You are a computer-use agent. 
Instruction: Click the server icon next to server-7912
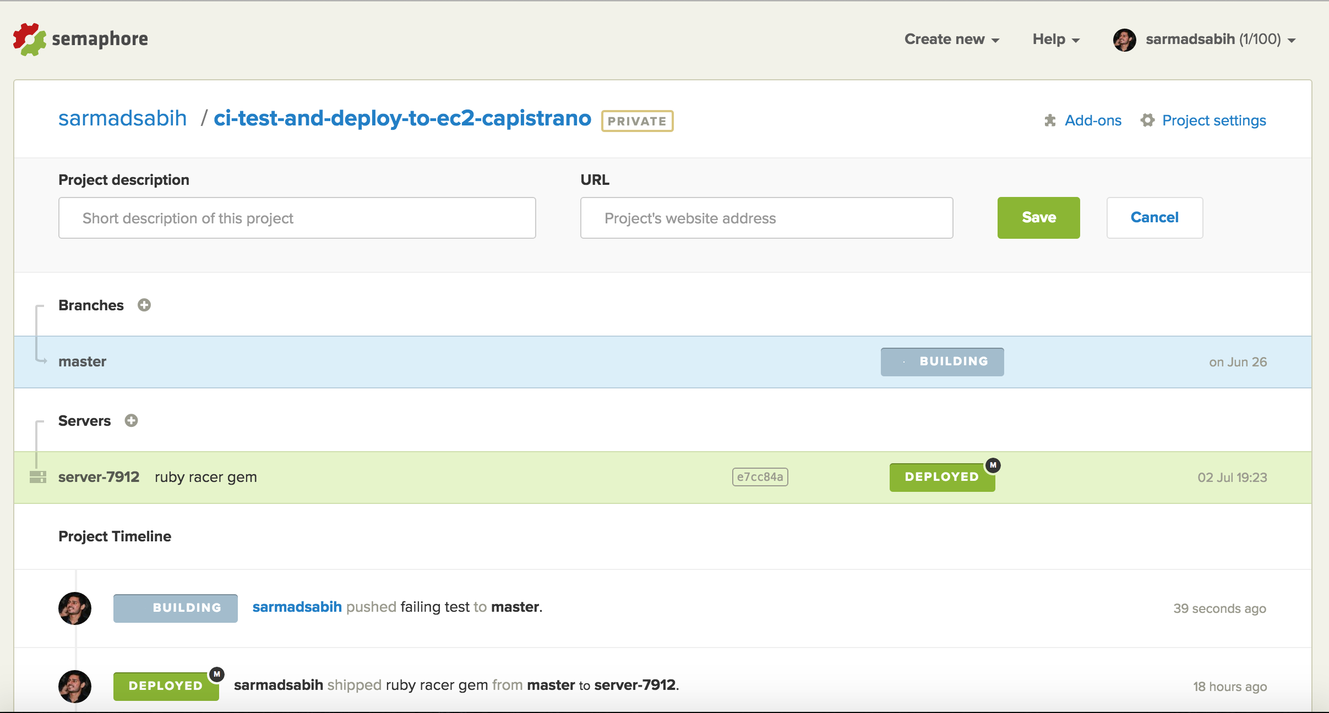tap(37, 477)
